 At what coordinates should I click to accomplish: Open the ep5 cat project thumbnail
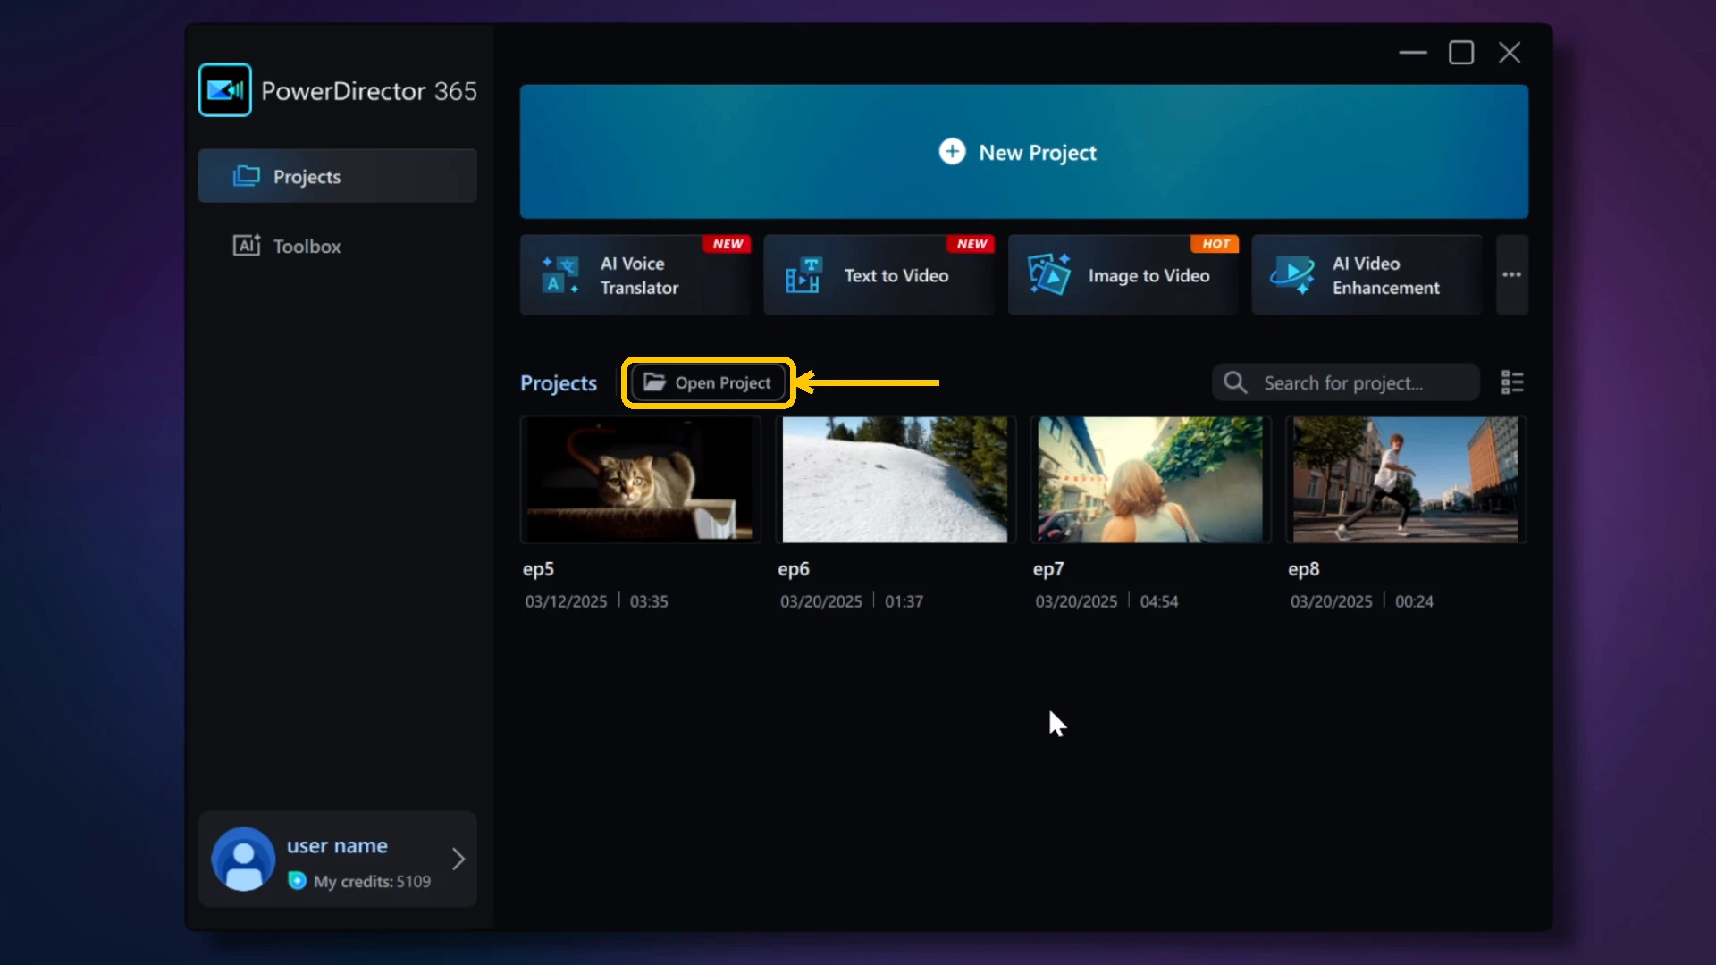[x=640, y=480]
